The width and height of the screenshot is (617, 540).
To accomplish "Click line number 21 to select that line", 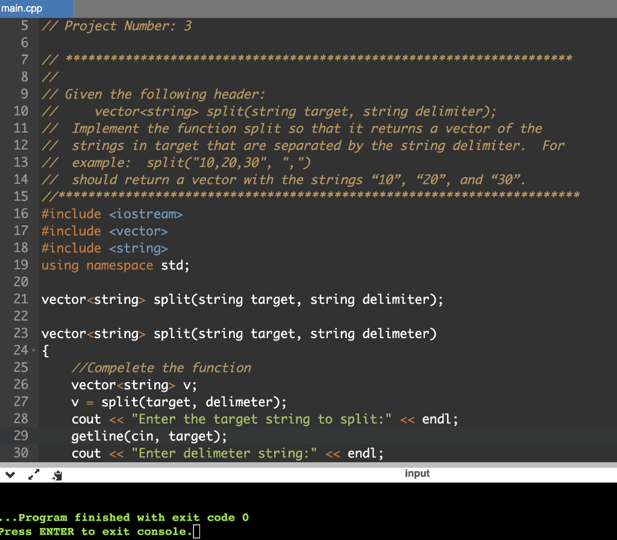I will (x=21, y=299).
